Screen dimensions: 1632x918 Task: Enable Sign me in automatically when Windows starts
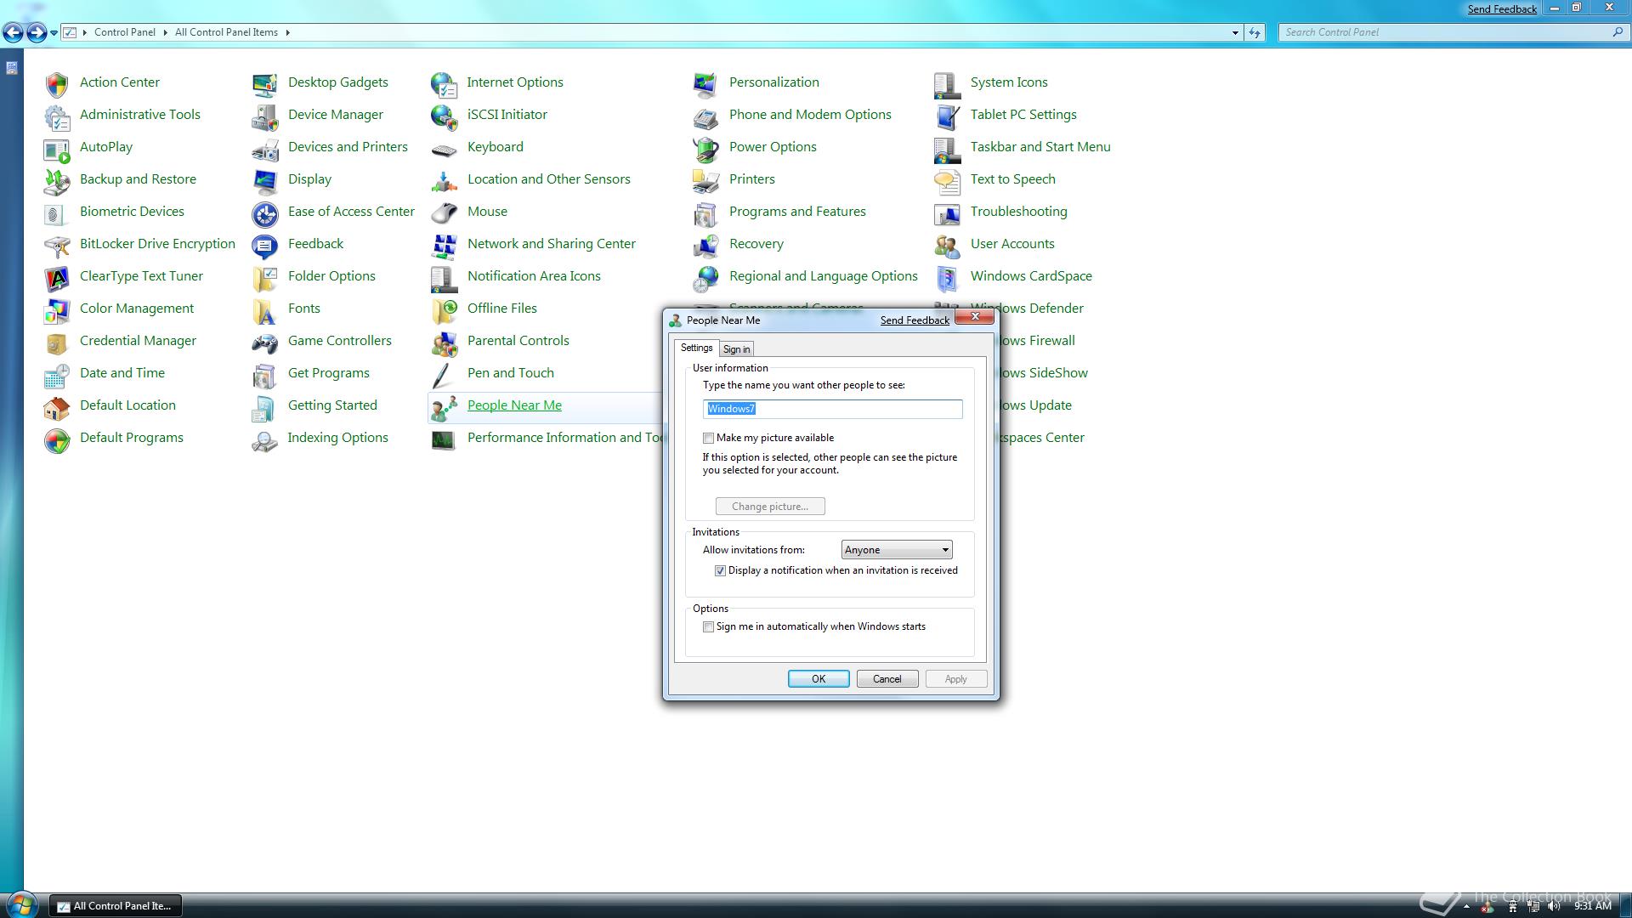click(708, 627)
